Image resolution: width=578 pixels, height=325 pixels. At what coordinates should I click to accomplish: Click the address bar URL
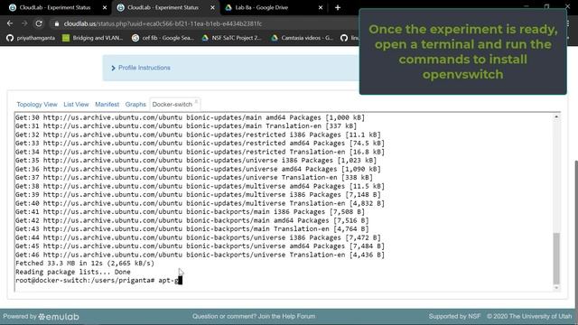(x=163, y=23)
